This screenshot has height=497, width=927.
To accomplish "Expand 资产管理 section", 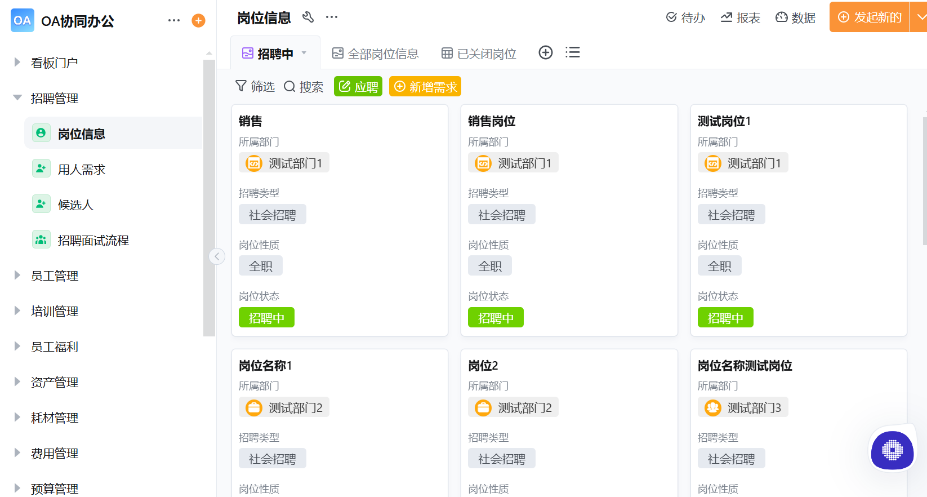I will pos(17,382).
